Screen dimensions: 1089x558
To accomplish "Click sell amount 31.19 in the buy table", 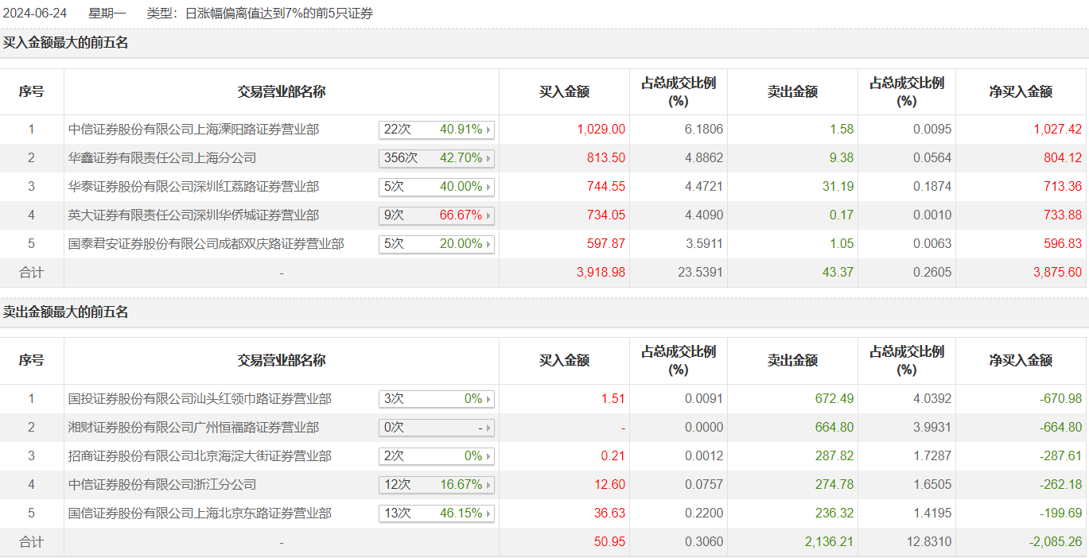I will pyautogui.click(x=838, y=187).
